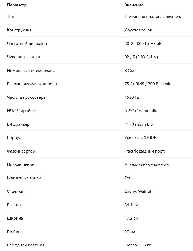Image resolution: width=193 pixels, height=251 pixels.
Task: Click the Чувствительность row label
Action: (24, 57)
